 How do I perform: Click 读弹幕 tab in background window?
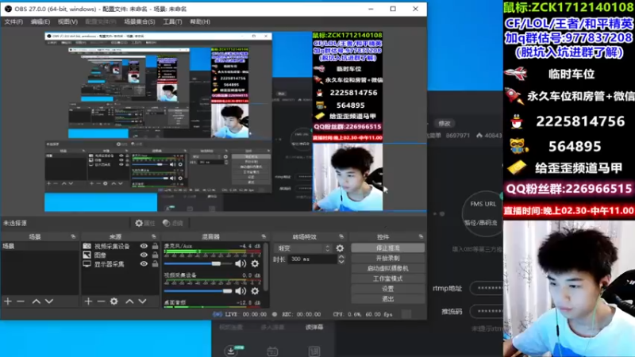[314, 327]
